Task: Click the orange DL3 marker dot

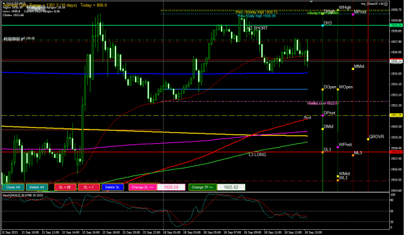Action: (x=323, y=152)
